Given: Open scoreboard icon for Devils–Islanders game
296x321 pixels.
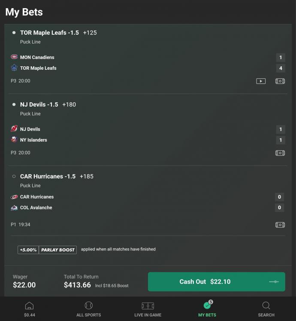Looking at the screenshot, I should (x=280, y=153).
